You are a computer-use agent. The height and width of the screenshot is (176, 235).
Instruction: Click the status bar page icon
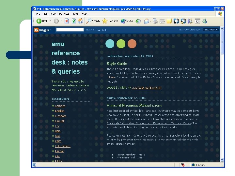pyautogui.click(x=35, y=165)
